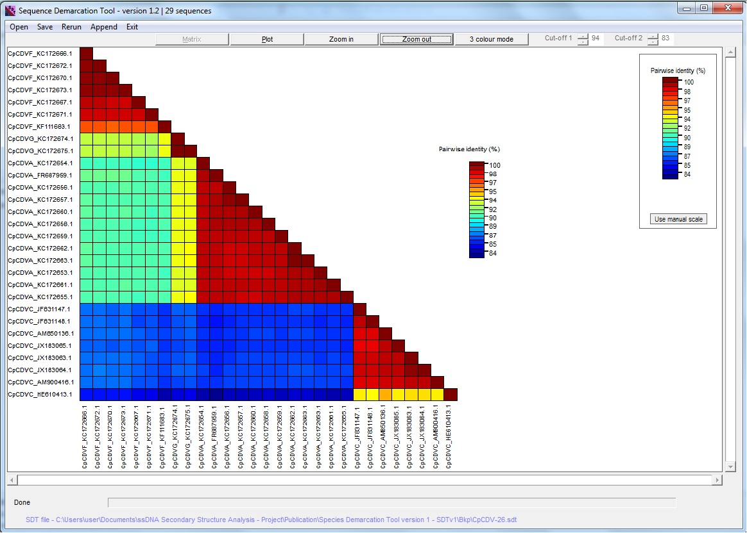Click the Open menu item
The height and width of the screenshot is (533, 747).
(x=19, y=27)
